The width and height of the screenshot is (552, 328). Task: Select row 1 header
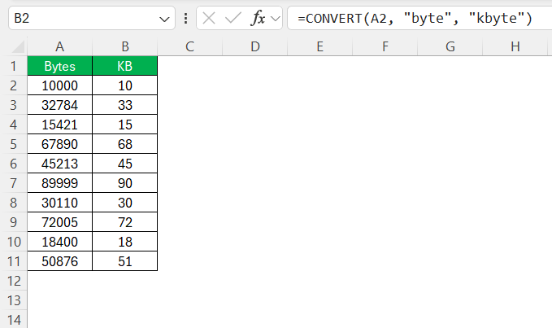pyautogui.click(x=14, y=66)
